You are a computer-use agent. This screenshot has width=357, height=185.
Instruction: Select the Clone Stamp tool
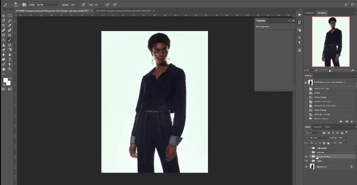coord(3,45)
